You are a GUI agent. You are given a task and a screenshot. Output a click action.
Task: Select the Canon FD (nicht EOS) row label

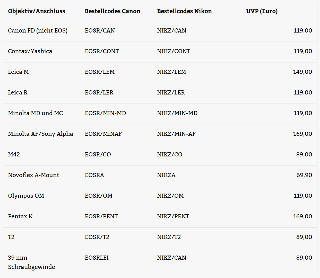38,30
